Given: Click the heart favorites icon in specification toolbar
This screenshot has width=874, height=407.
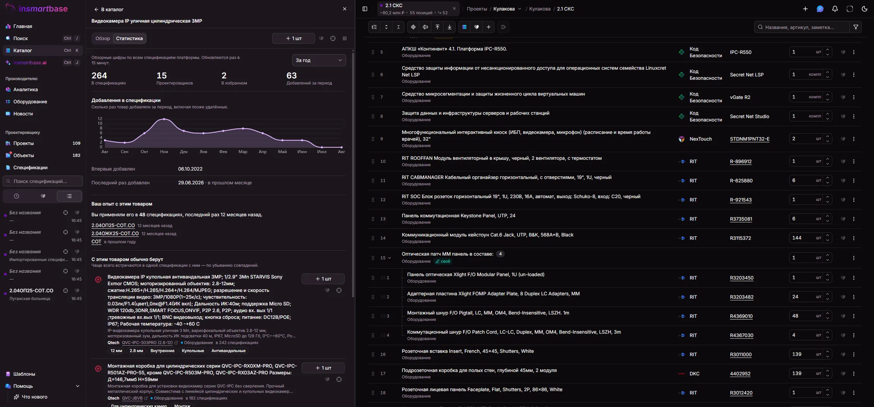Looking at the screenshot, I should (476, 27).
